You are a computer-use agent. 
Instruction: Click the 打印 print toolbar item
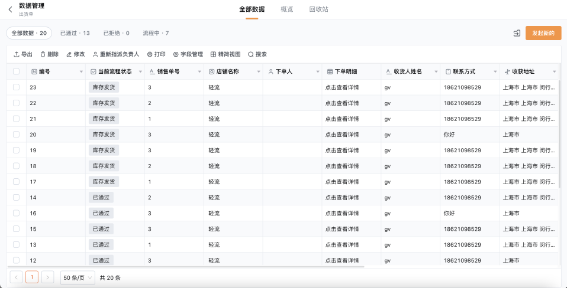pos(156,54)
